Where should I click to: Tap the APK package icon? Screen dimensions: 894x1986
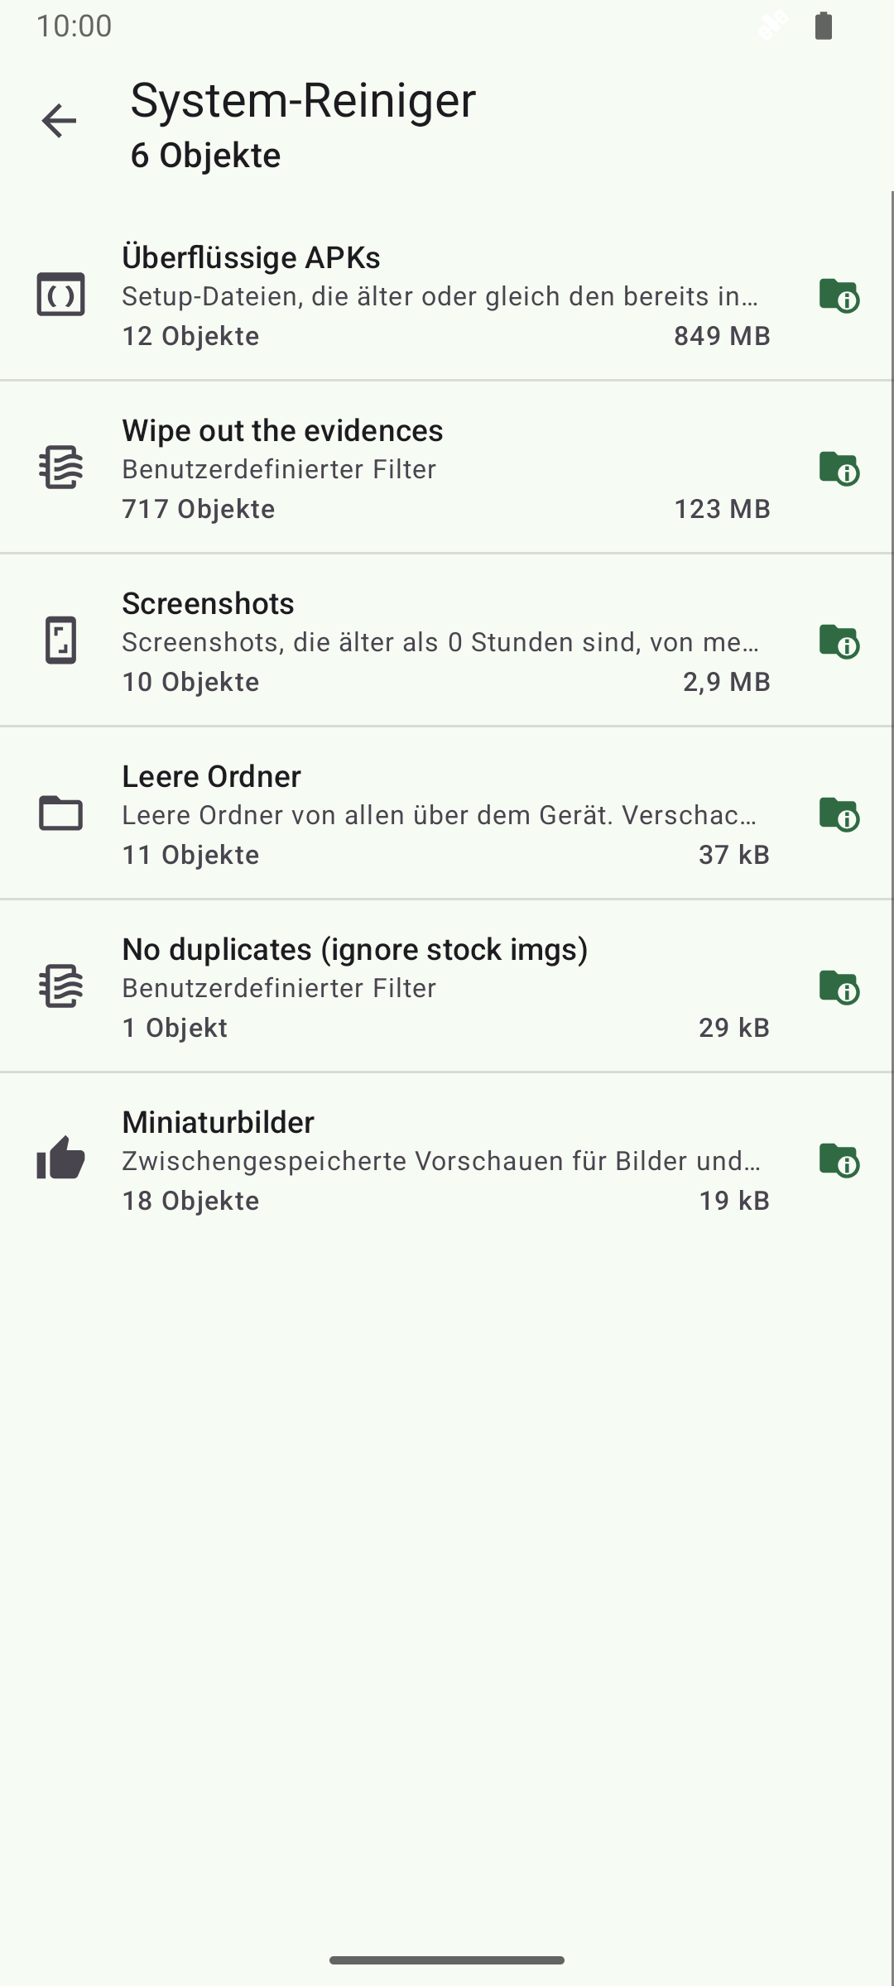point(60,295)
